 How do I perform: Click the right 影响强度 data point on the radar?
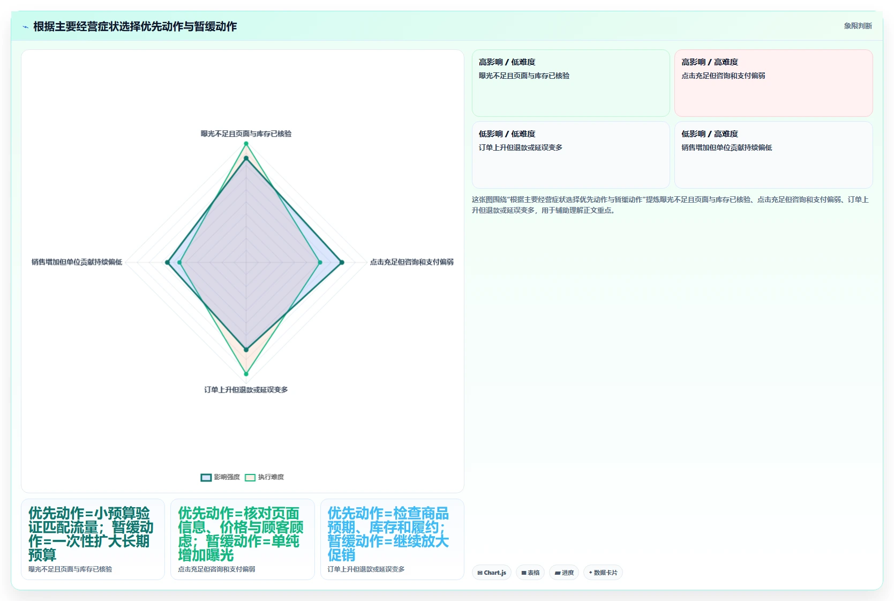pyautogui.click(x=342, y=263)
